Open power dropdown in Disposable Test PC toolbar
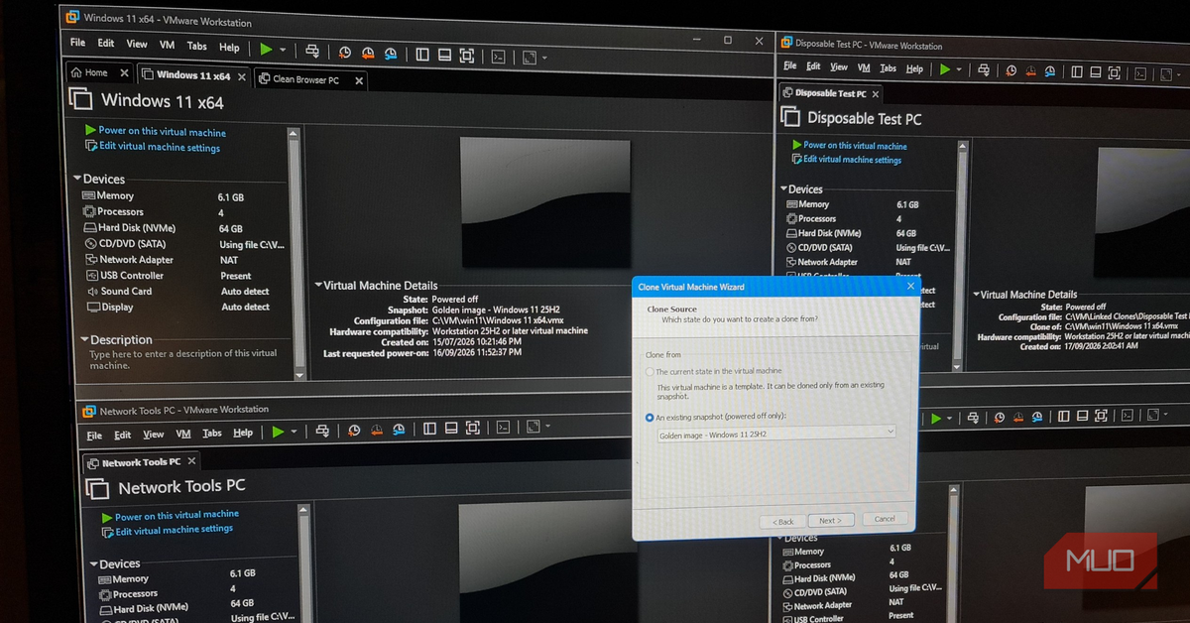1190x623 pixels. tap(960, 69)
